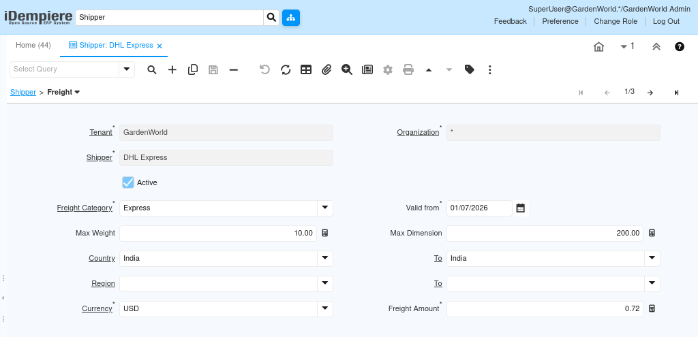This screenshot has height=337, width=698.
Task: Expand the Freight Category dropdown
Action: coord(325,208)
